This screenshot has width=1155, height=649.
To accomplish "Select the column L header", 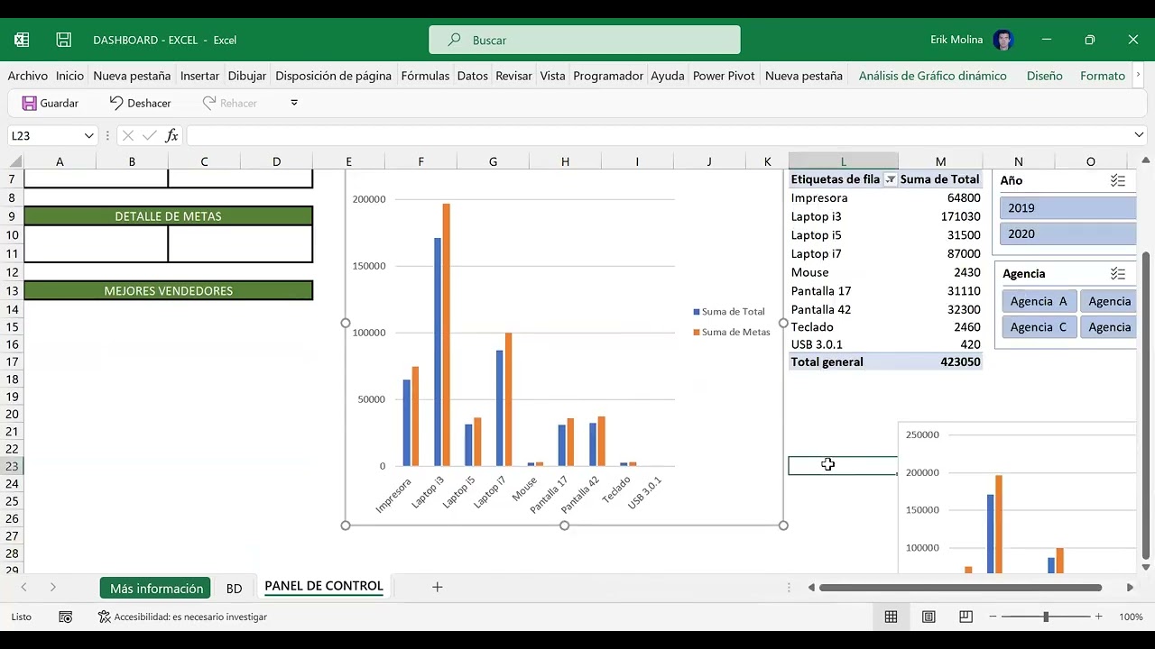I will coord(843,161).
